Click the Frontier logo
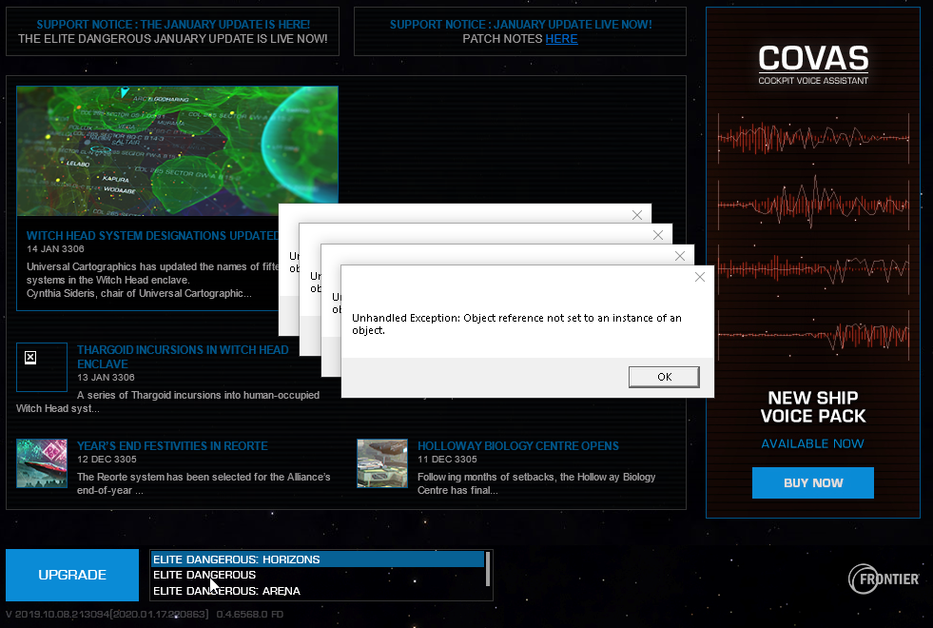 point(884,579)
